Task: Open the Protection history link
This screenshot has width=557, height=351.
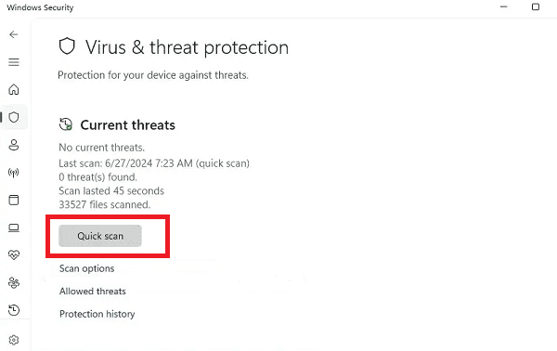Action: (x=97, y=314)
